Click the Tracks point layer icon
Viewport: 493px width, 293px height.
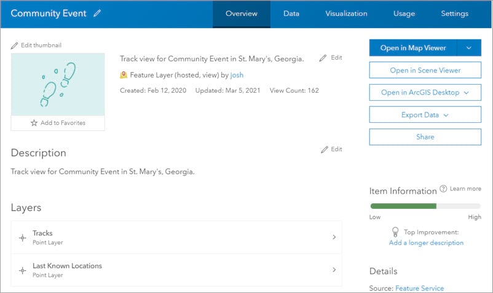(x=23, y=237)
